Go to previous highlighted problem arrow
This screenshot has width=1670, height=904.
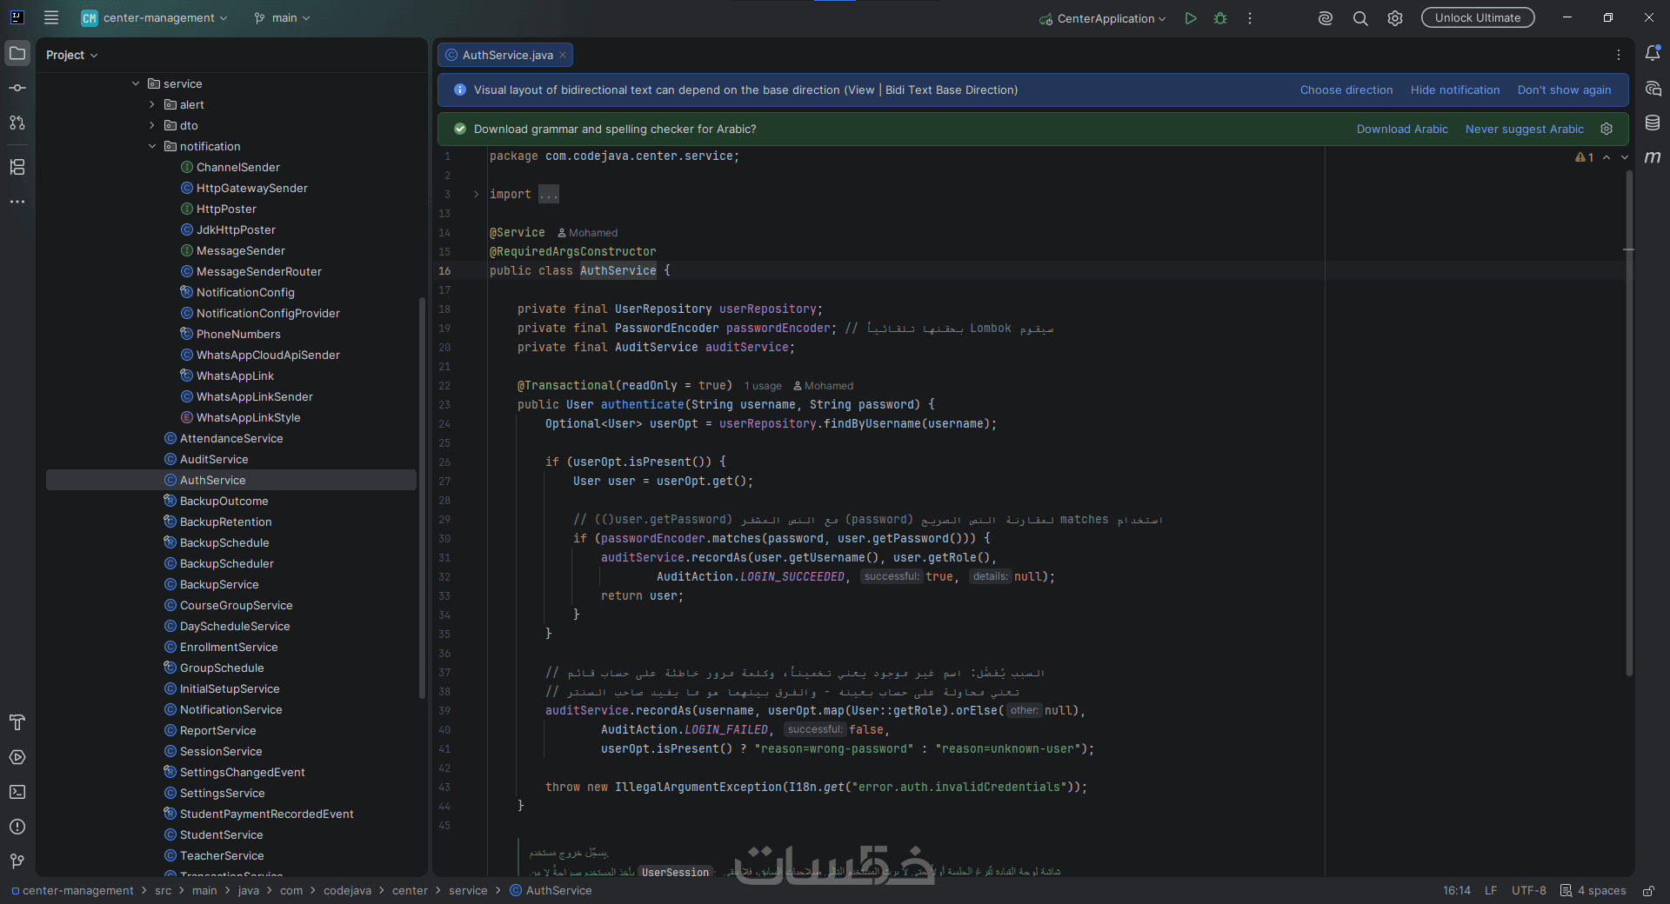click(x=1607, y=157)
